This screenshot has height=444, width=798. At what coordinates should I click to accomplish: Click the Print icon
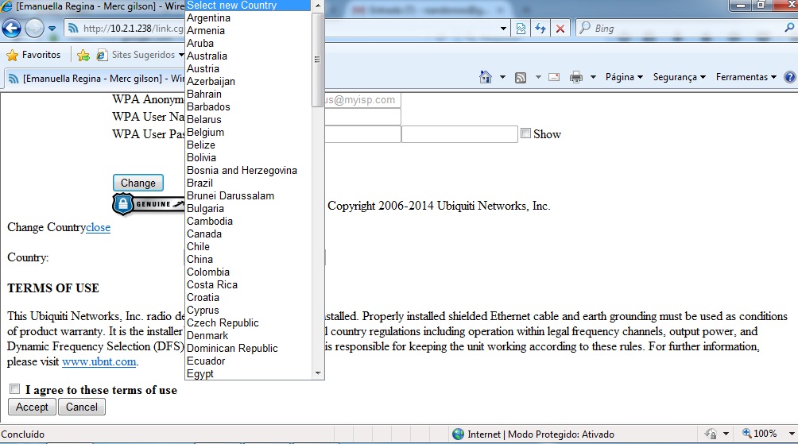575,77
